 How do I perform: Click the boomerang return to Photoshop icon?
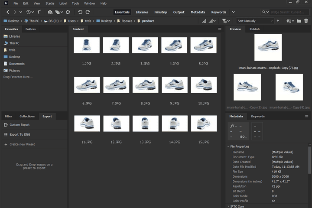(x=39, y=12)
